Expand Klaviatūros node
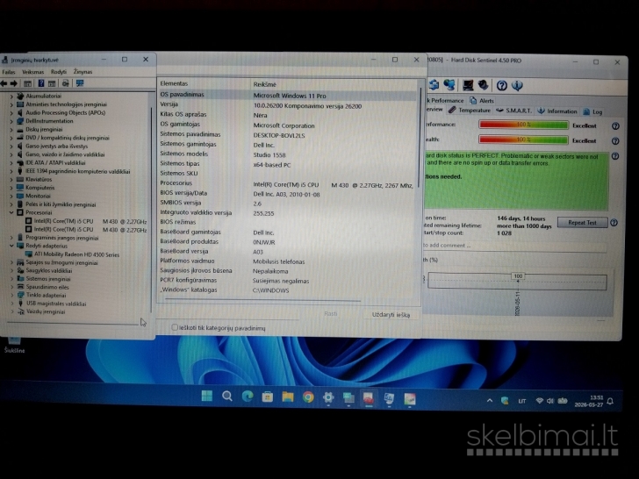This screenshot has height=479, width=639. 11,180
